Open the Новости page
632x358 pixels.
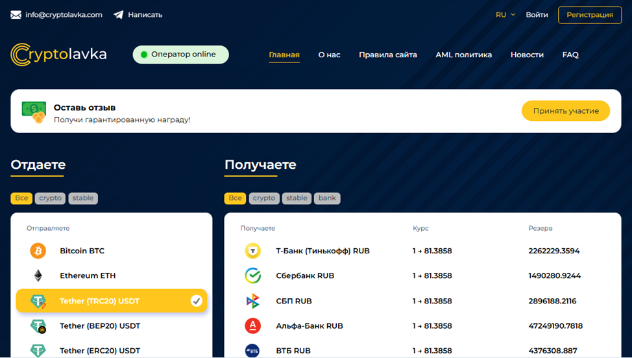(527, 55)
